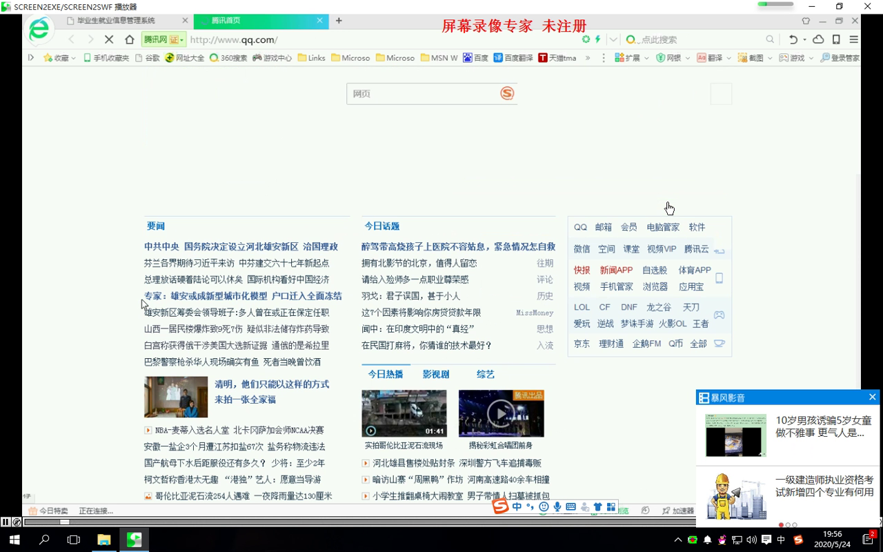Pause the screen recording playback
Viewport: 883px width, 552px height.
[6, 522]
